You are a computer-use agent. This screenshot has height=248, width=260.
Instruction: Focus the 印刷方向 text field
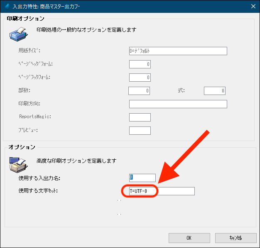pos(178,104)
